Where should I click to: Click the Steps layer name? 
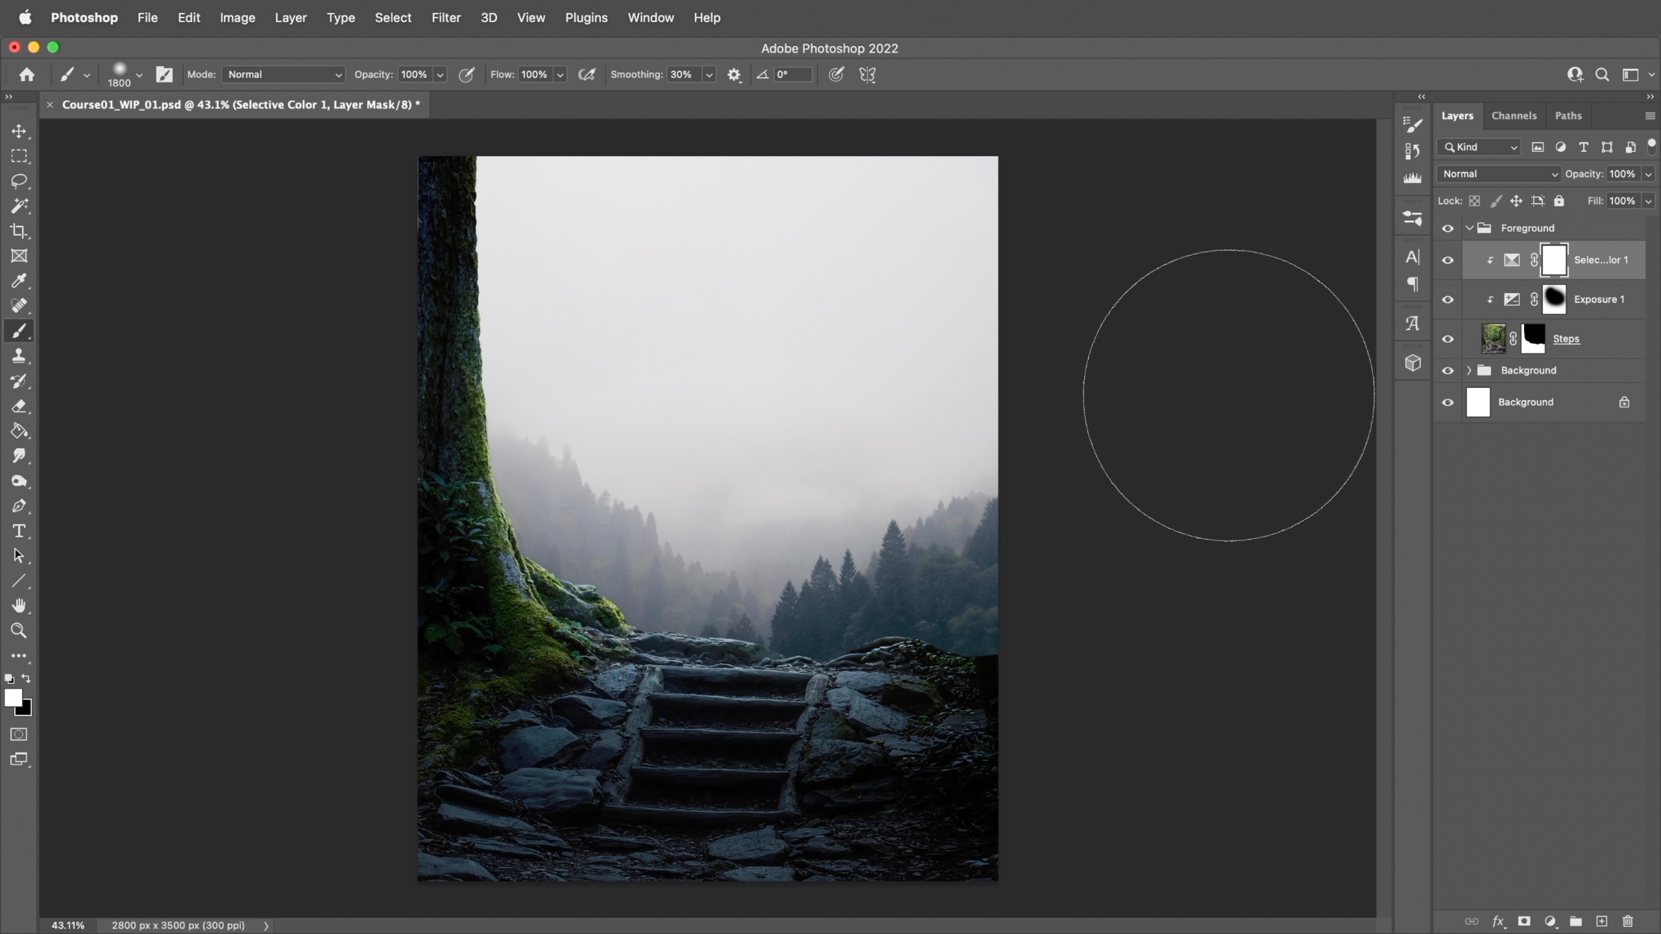click(1566, 339)
